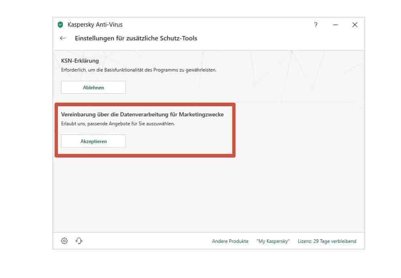Open the Andere Produkte link
401x278 pixels.
[230, 241]
